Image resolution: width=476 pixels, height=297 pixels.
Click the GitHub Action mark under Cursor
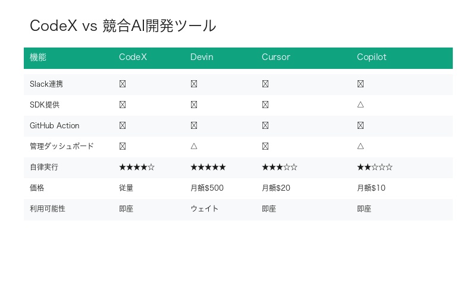[x=265, y=125]
